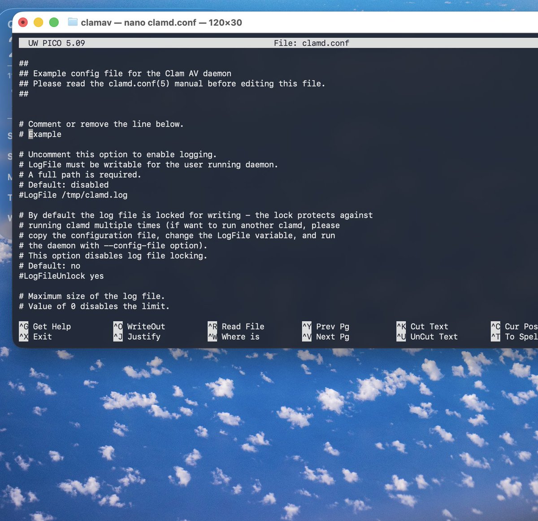Click 'UW PICO 5.09' in the header bar
Image resolution: width=538 pixels, height=521 pixels.
click(x=56, y=43)
